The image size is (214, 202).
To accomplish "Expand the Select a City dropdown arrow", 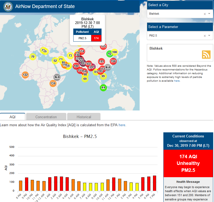I will click(209, 14).
